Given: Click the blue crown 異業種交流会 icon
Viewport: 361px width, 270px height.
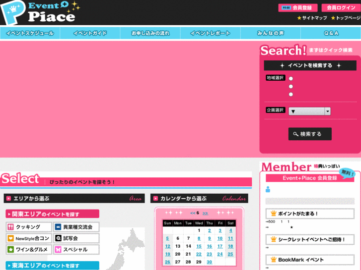Looking at the screenshot, I should pos(58,227).
